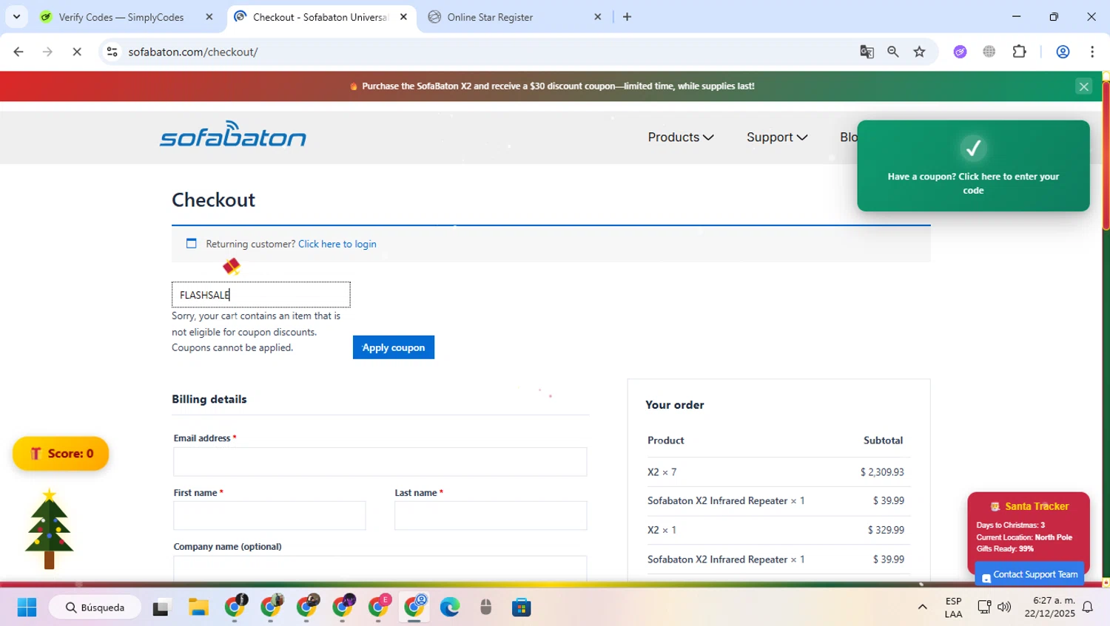Image resolution: width=1110 pixels, height=626 pixels.
Task: Open Microsoft Store from taskbar
Action: point(522,608)
